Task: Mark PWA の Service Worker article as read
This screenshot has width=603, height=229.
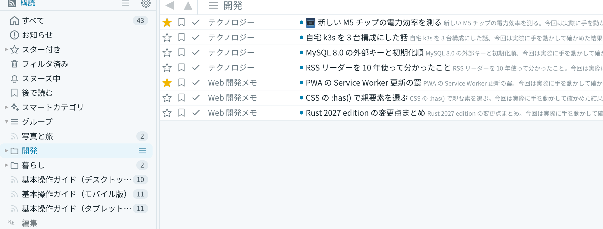Action: tap(196, 83)
